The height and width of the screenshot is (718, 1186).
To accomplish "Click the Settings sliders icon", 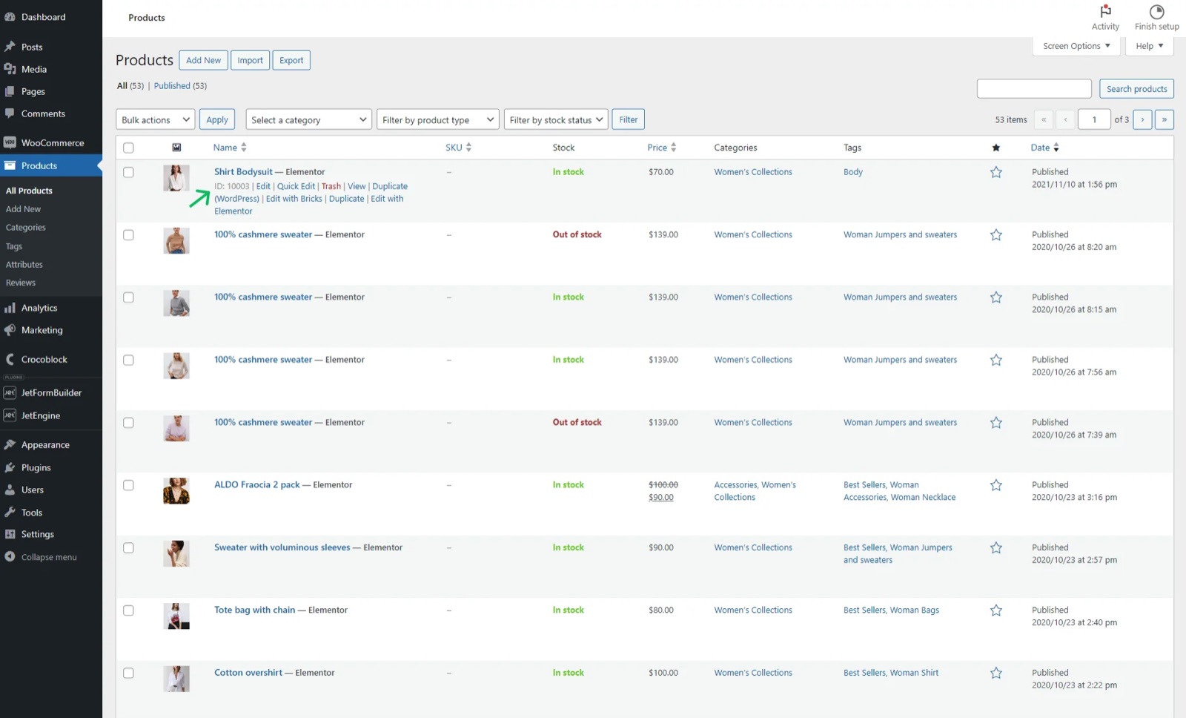I will coord(10,534).
